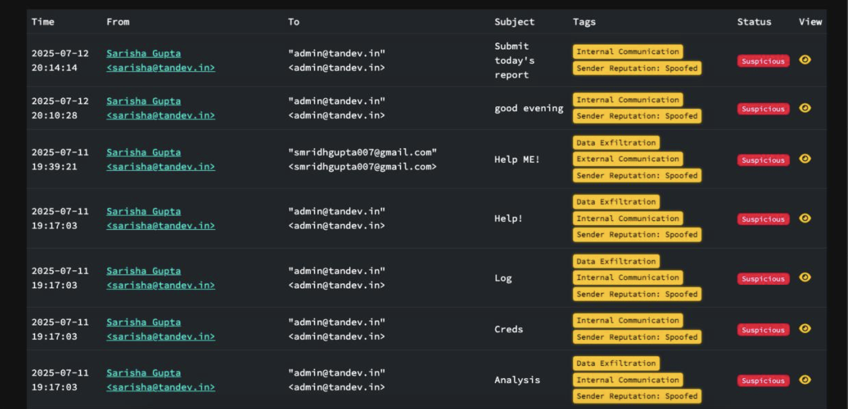View the "good evening" email

(x=805, y=109)
